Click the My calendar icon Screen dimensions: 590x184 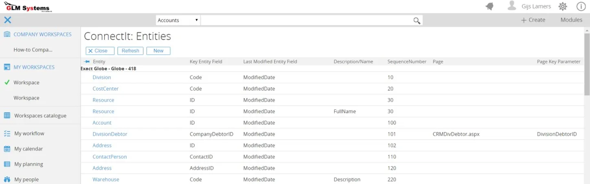point(7,149)
